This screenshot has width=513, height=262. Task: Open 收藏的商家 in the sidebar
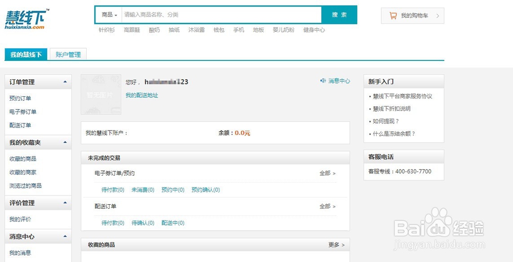pyautogui.click(x=23, y=172)
